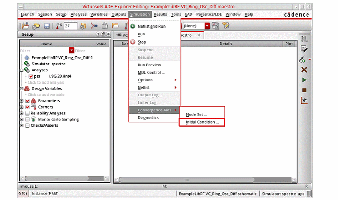
Task: Open the Session menu
Action: pyautogui.click(x=45, y=14)
